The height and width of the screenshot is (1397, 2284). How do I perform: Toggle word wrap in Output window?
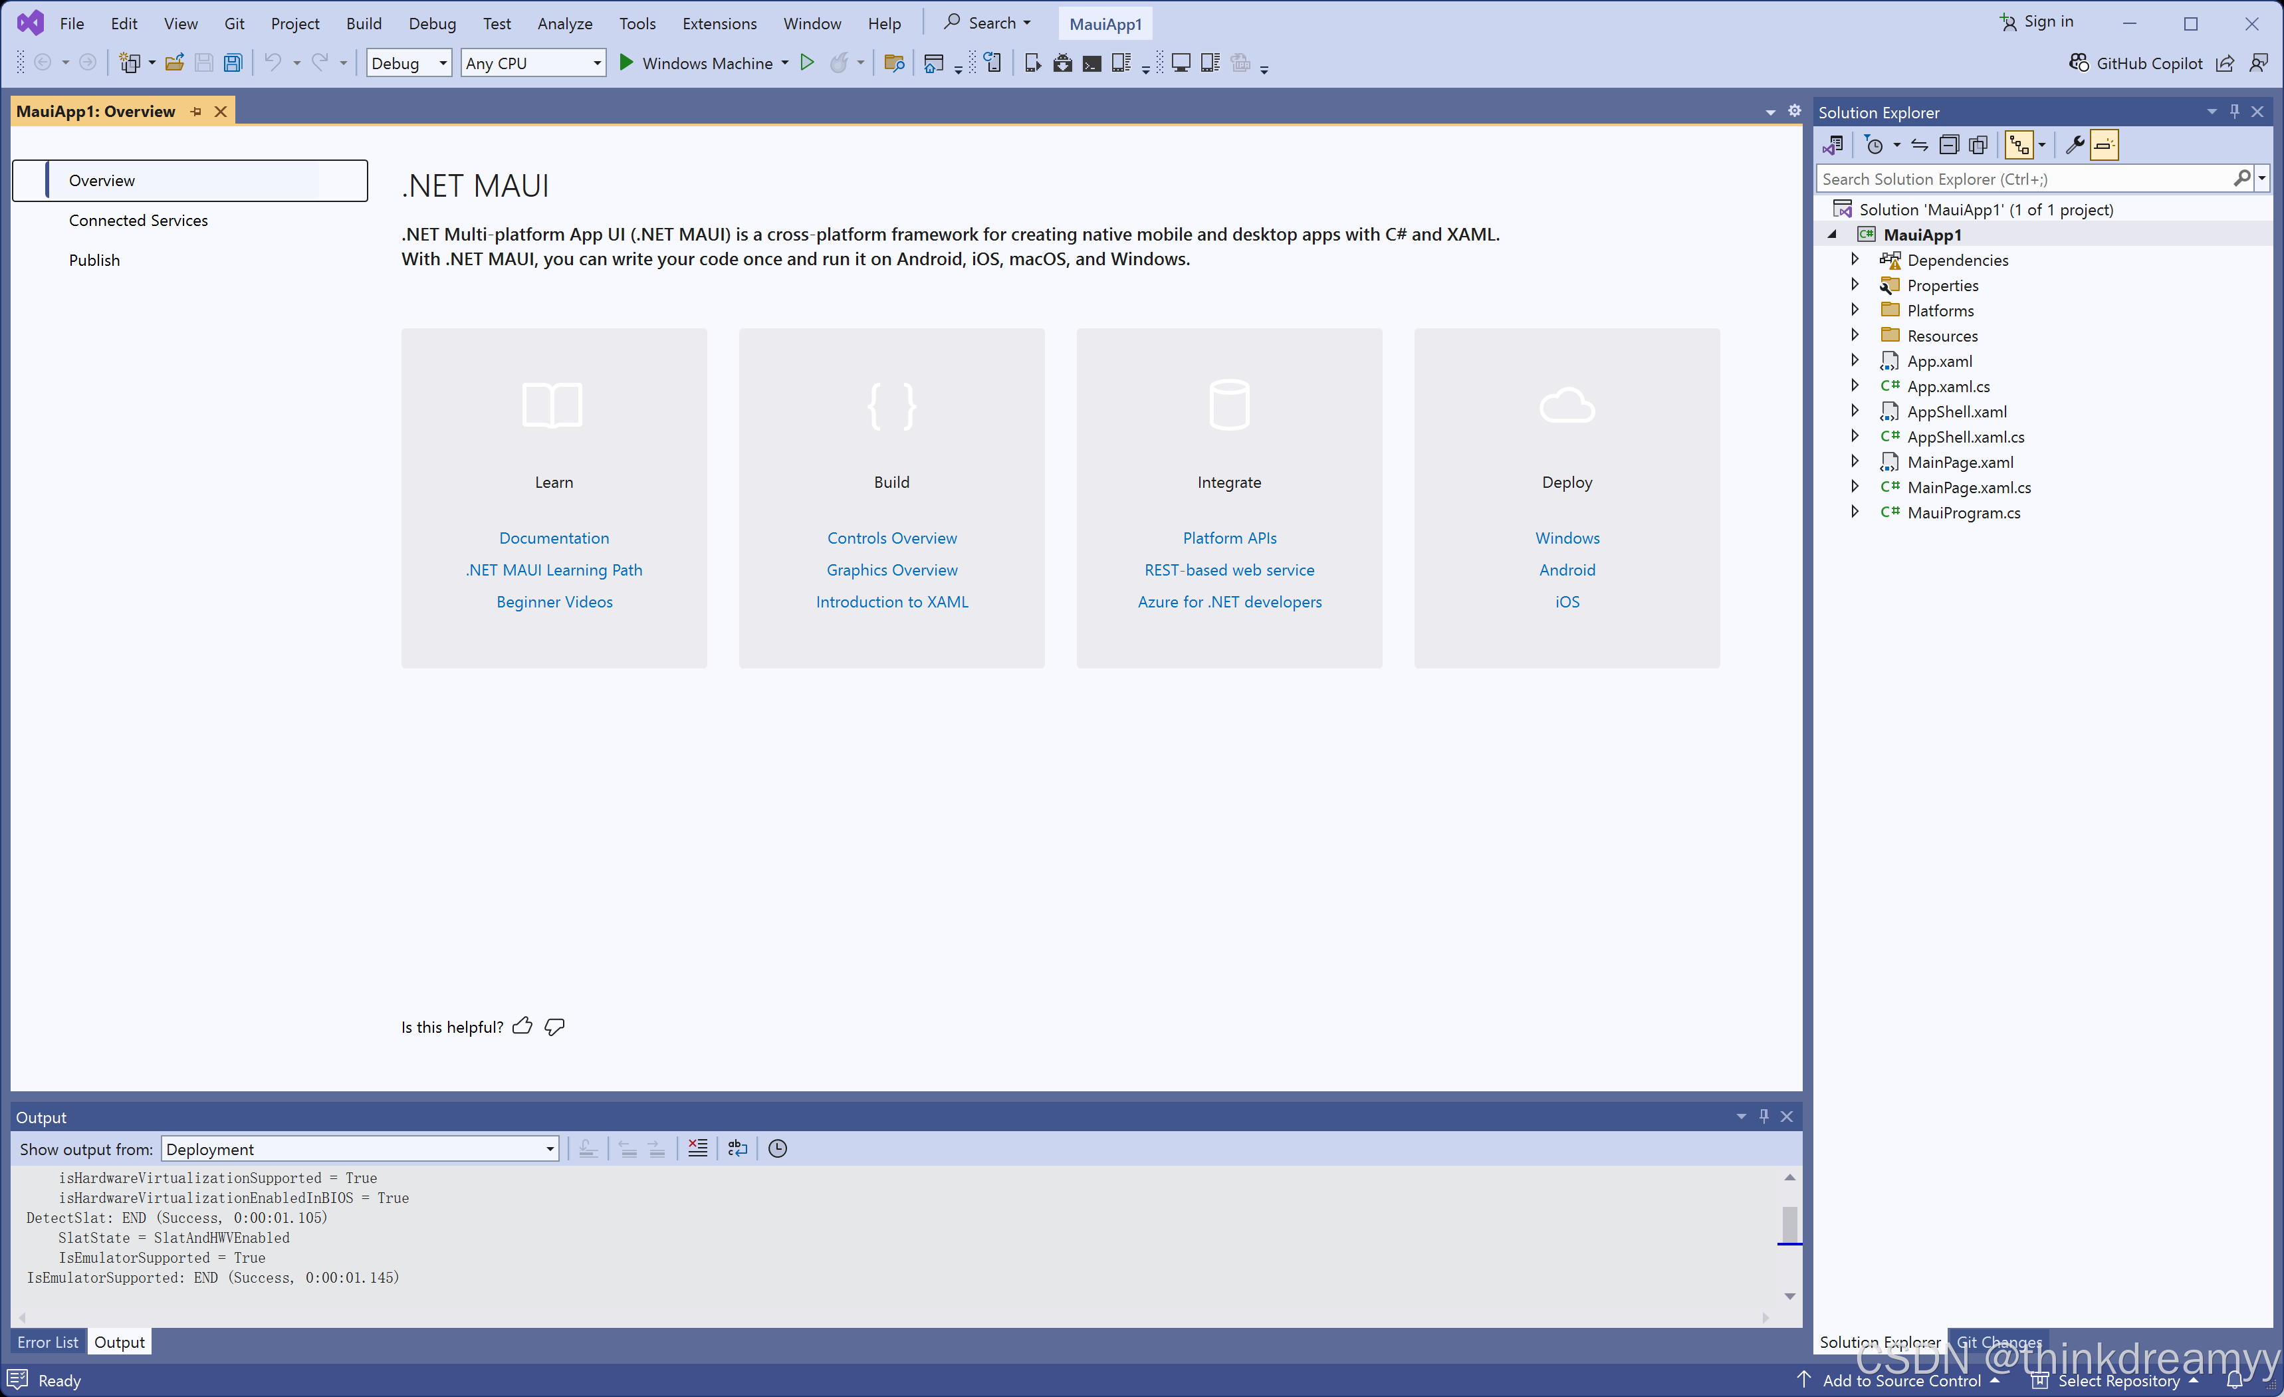click(738, 1148)
